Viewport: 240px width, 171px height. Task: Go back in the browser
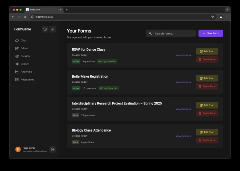coord(13,17)
